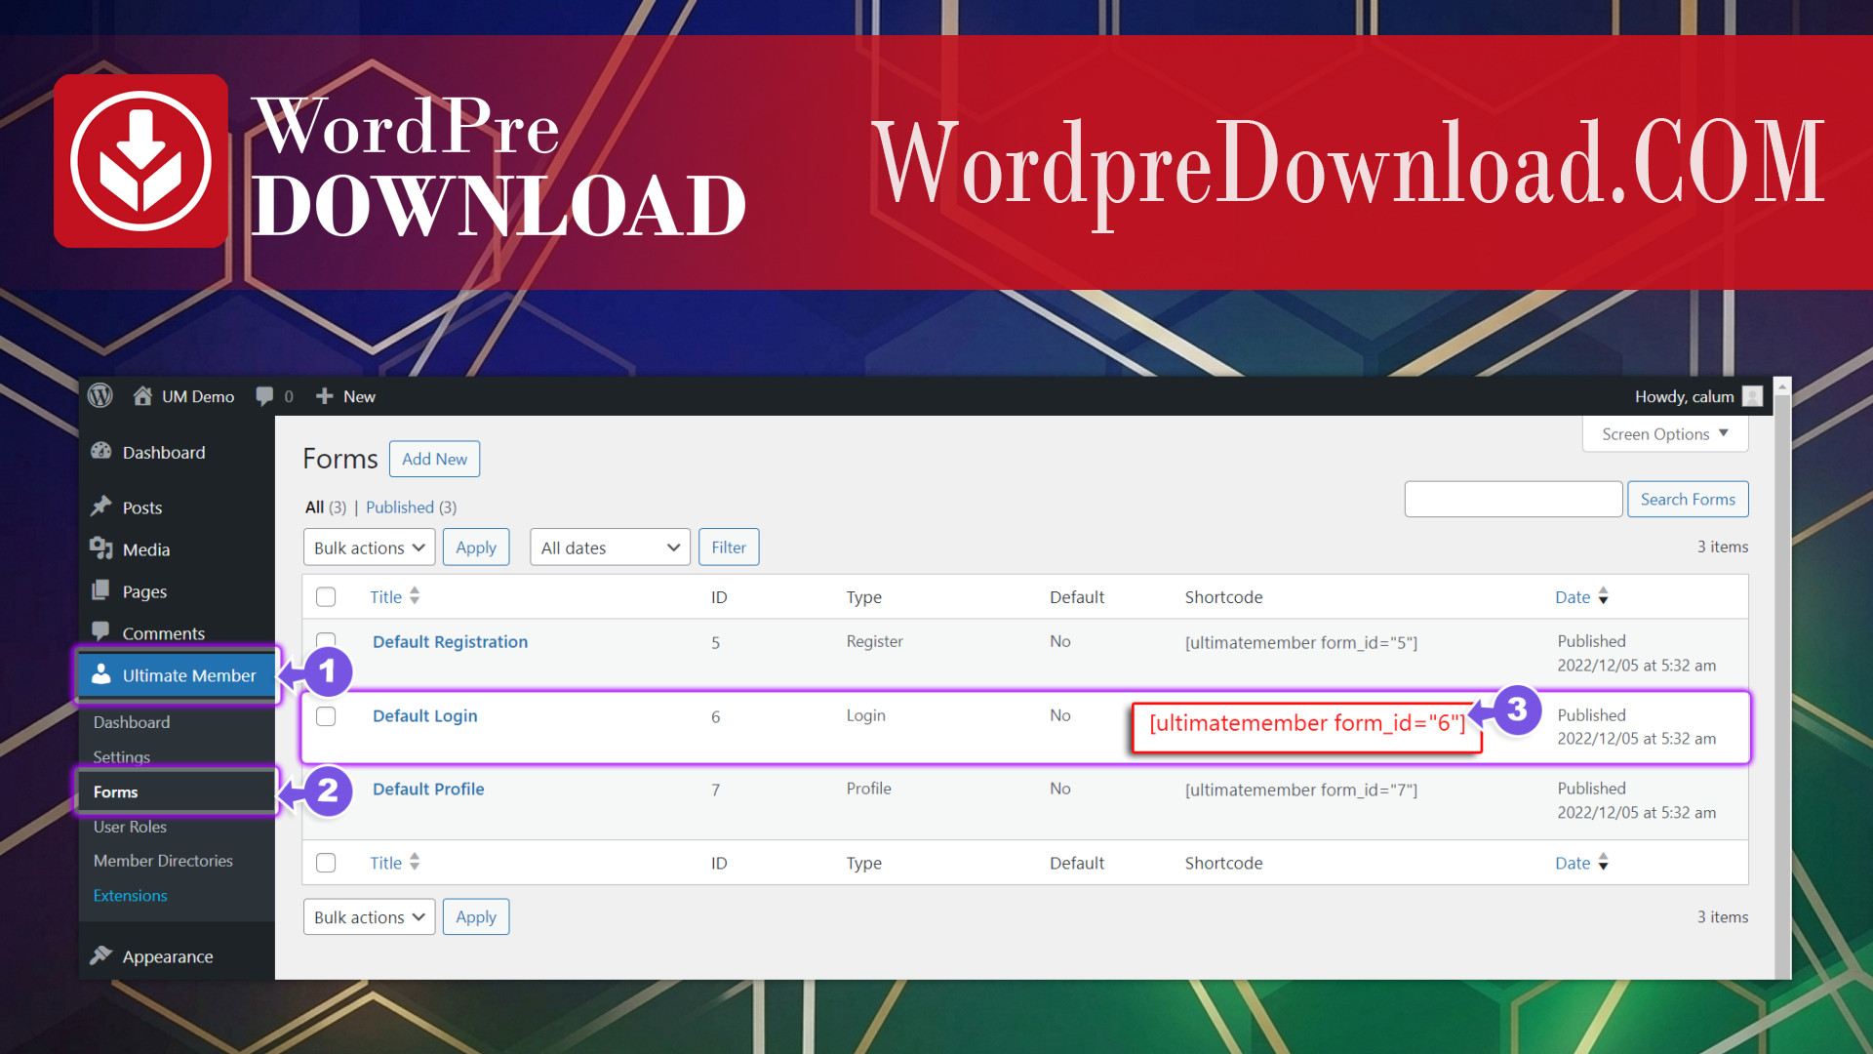This screenshot has height=1054, width=1873.
Task: Click the Posts pushpin icon
Action: pyautogui.click(x=101, y=507)
